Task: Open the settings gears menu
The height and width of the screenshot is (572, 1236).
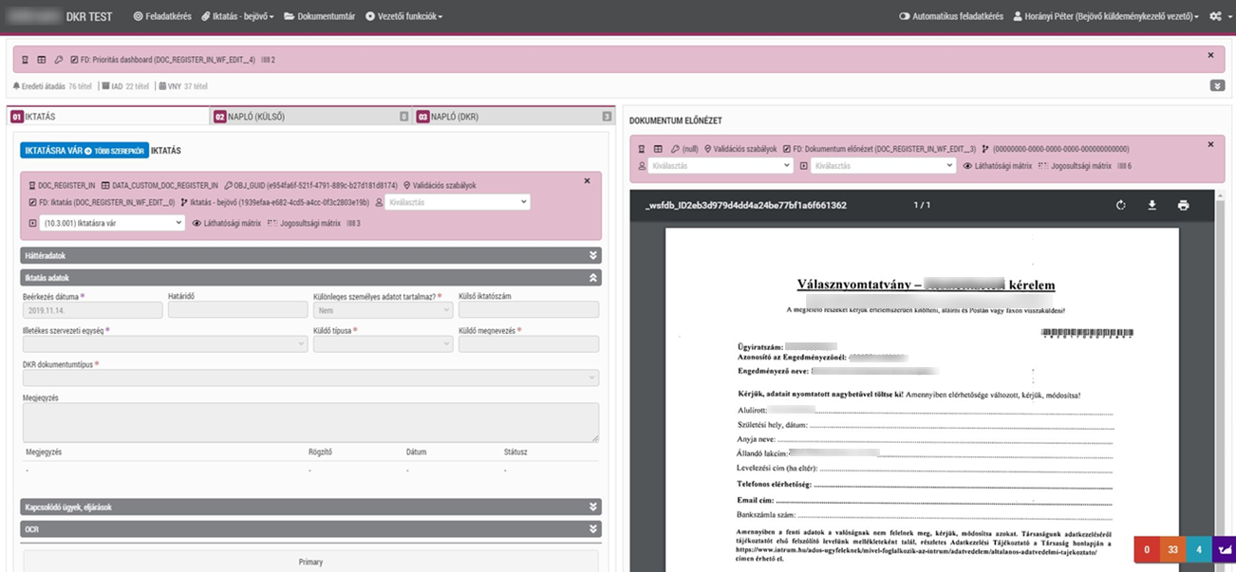Action: point(1218,17)
